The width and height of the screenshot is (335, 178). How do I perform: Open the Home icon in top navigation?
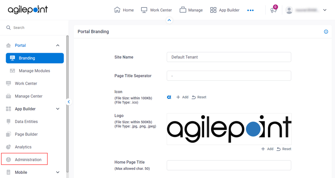(117, 10)
